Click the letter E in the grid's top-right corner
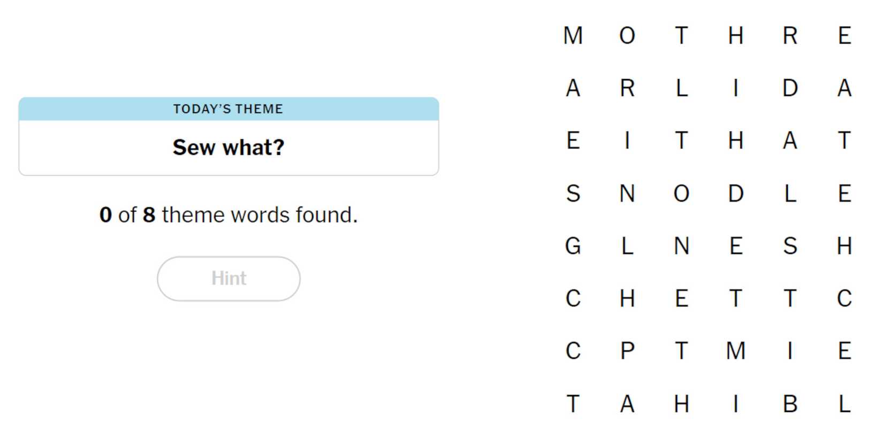The width and height of the screenshot is (883, 441). point(844,36)
